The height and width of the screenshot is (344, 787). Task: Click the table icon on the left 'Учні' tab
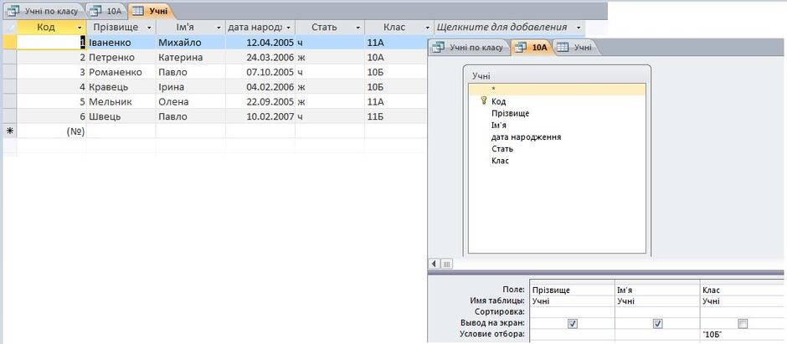pyautogui.click(x=137, y=11)
